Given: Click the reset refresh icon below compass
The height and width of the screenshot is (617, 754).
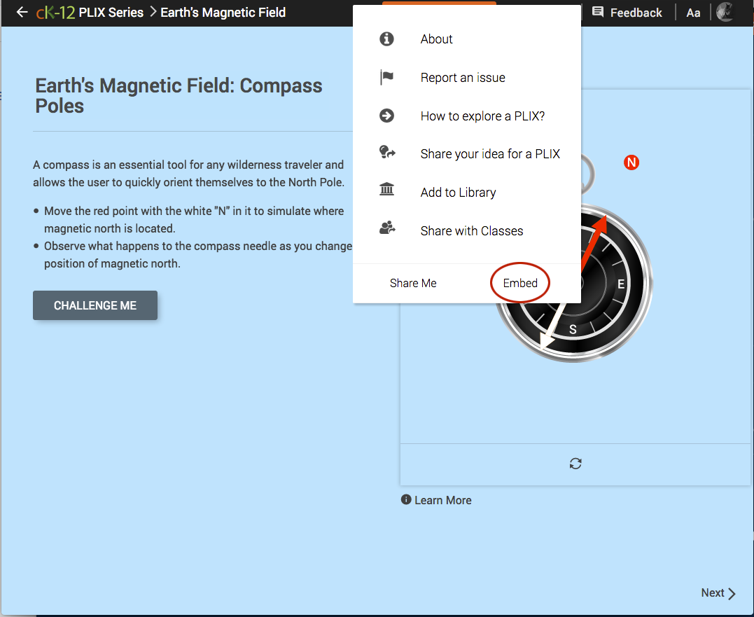Looking at the screenshot, I should 575,464.
